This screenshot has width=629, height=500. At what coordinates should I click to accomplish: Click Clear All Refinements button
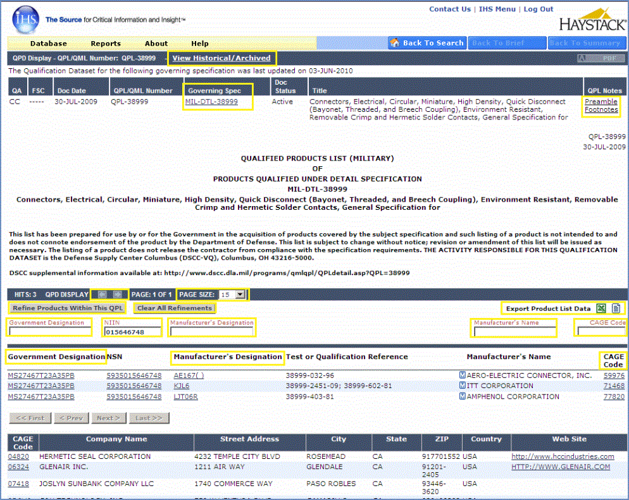[175, 308]
